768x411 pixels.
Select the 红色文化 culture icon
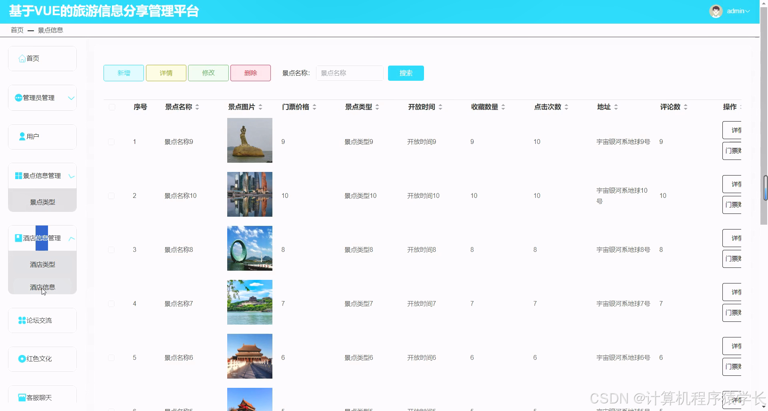[x=22, y=359]
